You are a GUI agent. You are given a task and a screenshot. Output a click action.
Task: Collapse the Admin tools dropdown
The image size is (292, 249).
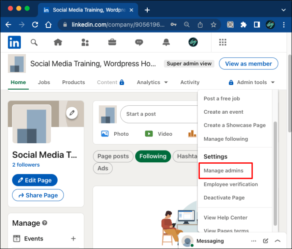[x=252, y=82]
